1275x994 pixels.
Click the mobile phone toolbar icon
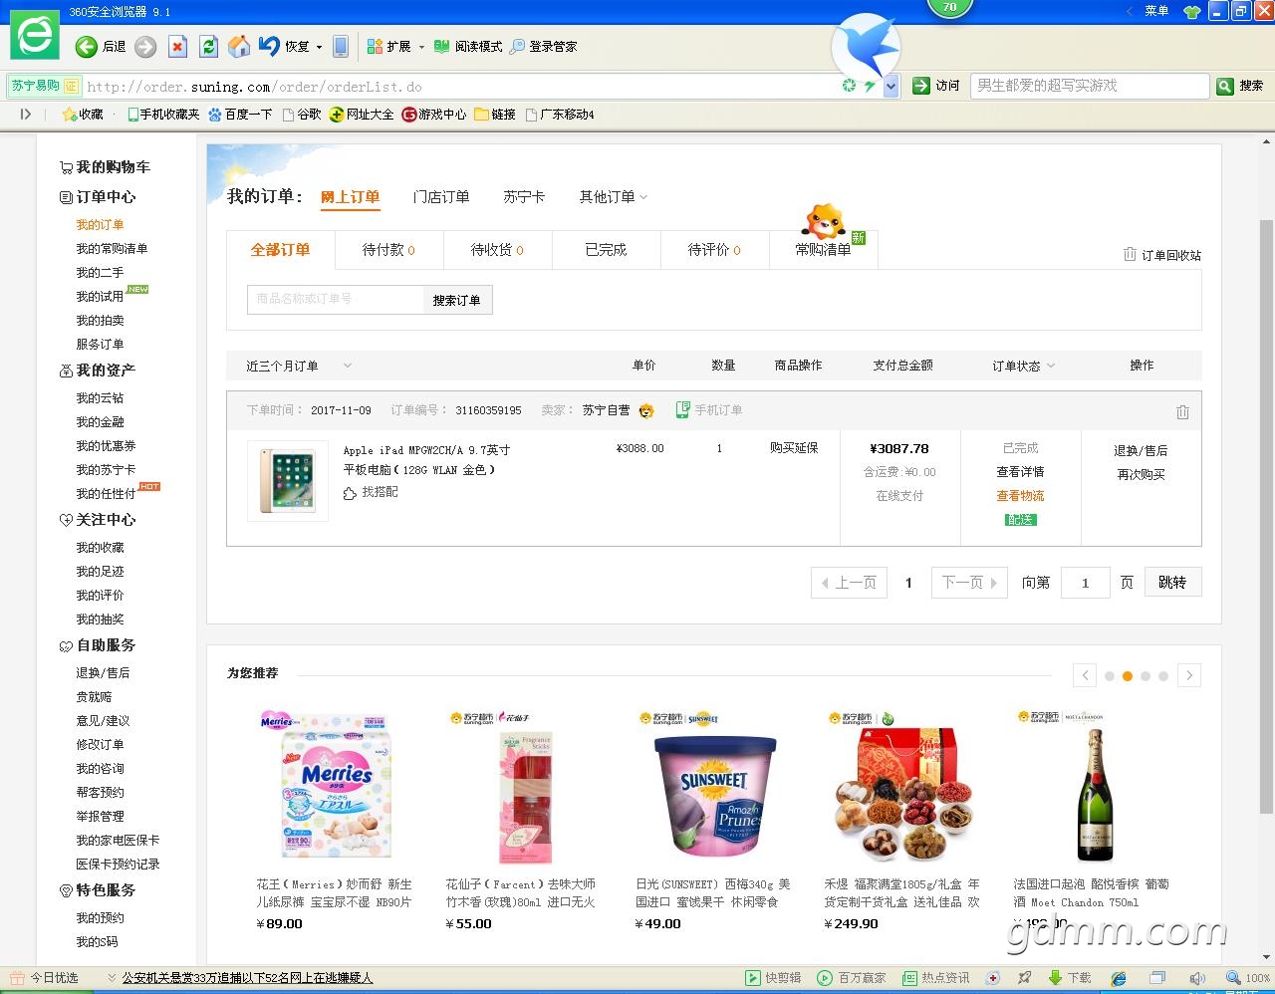click(341, 47)
